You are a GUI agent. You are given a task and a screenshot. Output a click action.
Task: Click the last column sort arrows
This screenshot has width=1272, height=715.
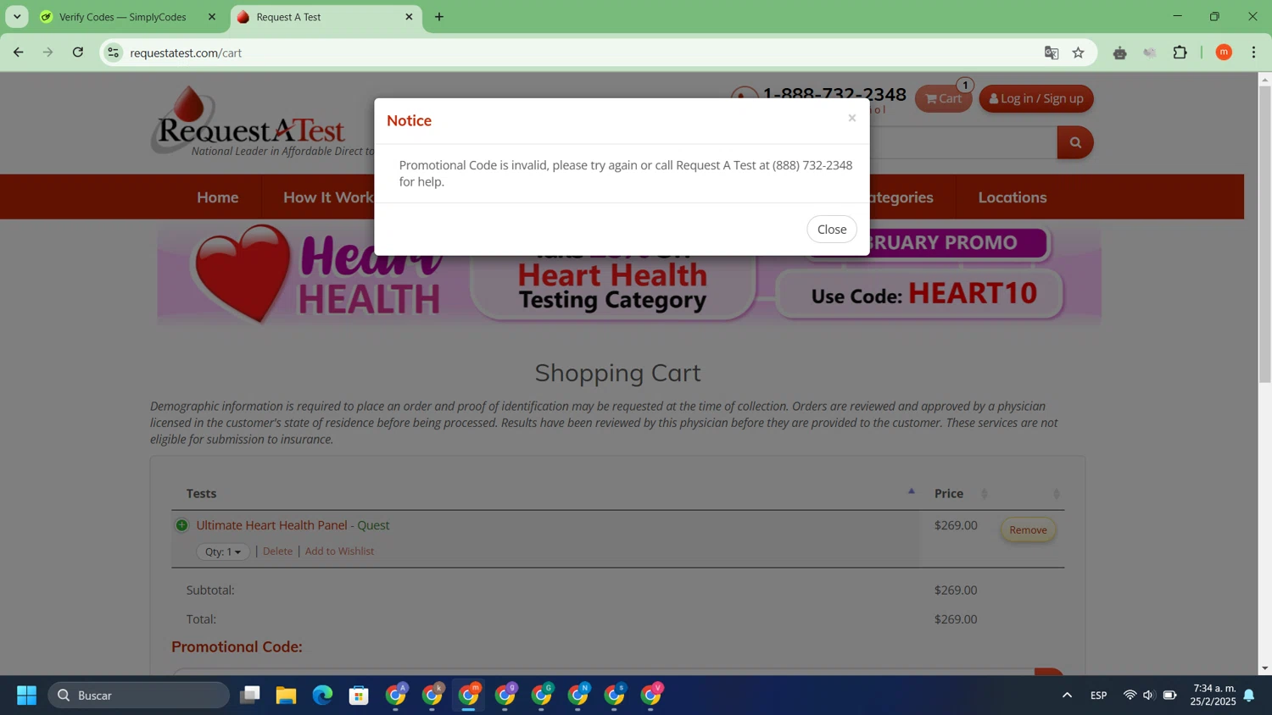click(1057, 494)
